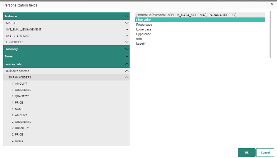This screenshot has height=158, width=277.
Task: Expand the LINKEDFIELD group
Action: point(127,42)
